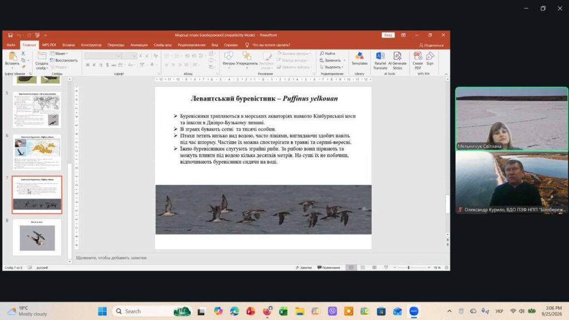Image resolution: width=569 pixels, height=320 pixels.
Task: Click the Поделиться share button
Action: pyautogui.click(x=431, y=46)
